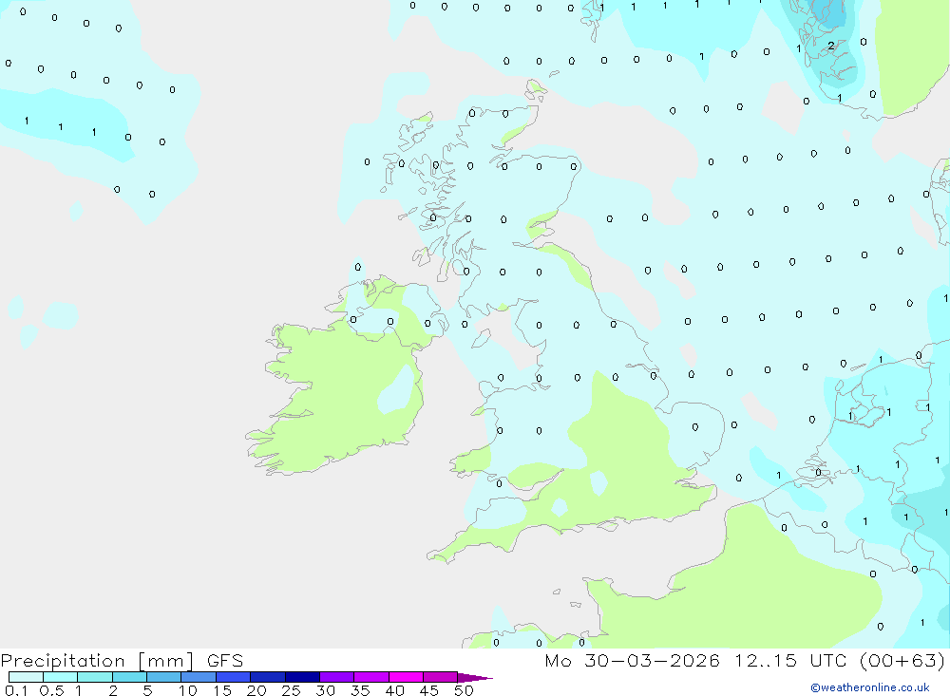Click the "Mo 30-03-2026" date text

(x=632, y=660)
